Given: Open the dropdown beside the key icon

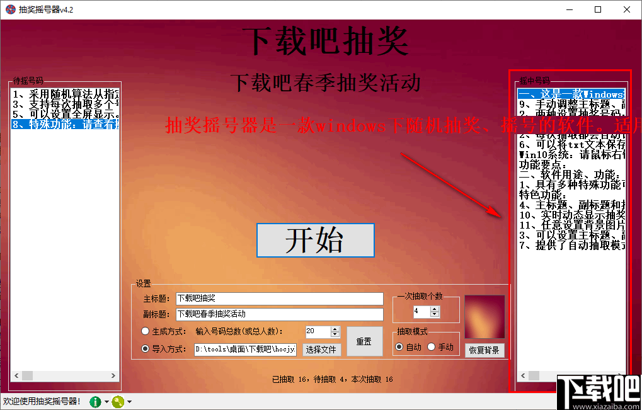Looking at the screenshot, I should tap(129, 401).
